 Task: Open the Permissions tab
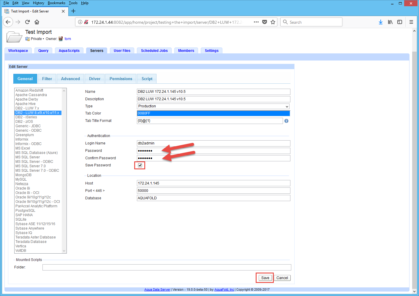coord(121,79)
